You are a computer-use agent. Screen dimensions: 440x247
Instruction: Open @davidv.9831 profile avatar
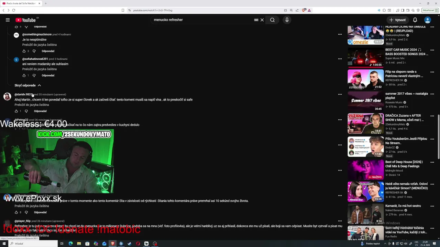pyautogui.click(x=7, y=96)
